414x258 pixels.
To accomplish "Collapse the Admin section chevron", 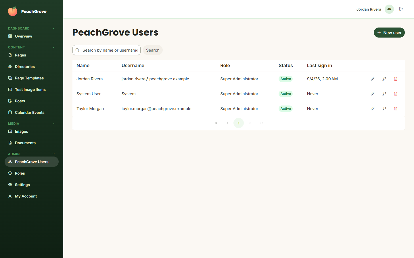I will pos(53,154).
